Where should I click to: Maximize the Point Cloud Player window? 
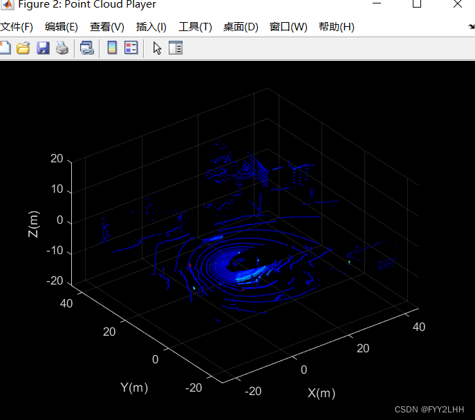417,3
